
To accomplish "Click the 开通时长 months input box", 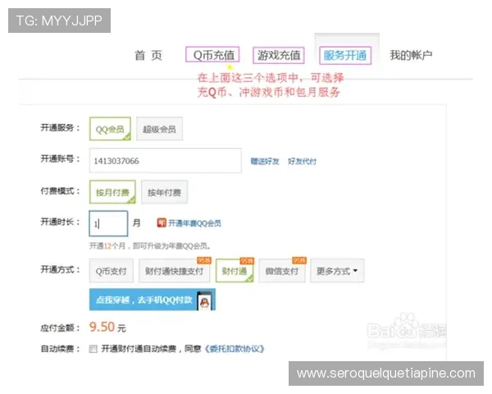I will pyautogui.click(x=108, y=223).
